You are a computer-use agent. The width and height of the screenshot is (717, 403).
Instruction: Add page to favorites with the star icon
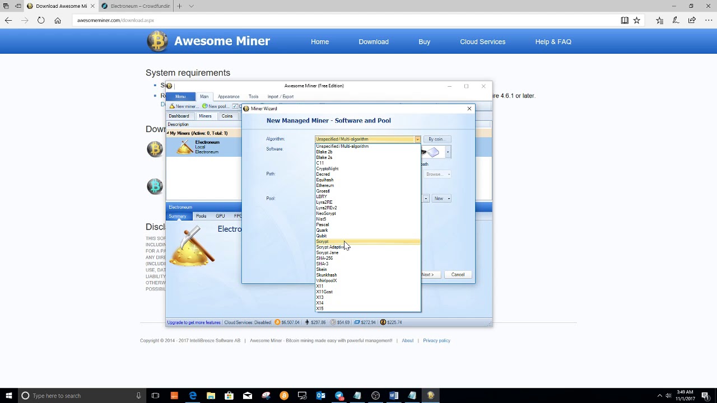click(637, 20)
